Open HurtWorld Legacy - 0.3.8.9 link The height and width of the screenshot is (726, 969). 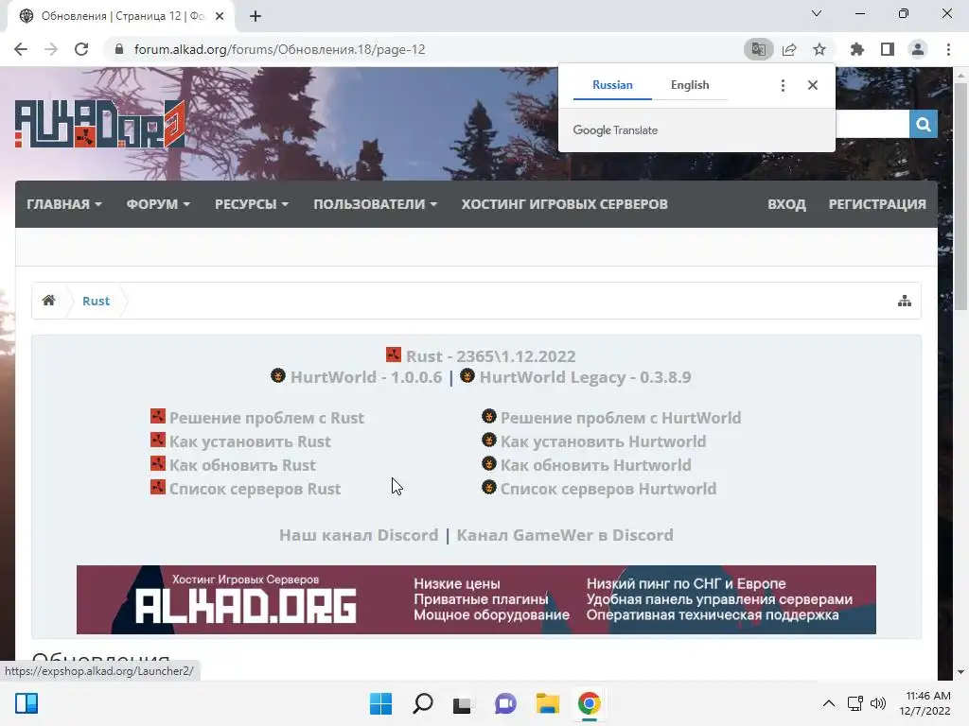click(x=585, y=377)
